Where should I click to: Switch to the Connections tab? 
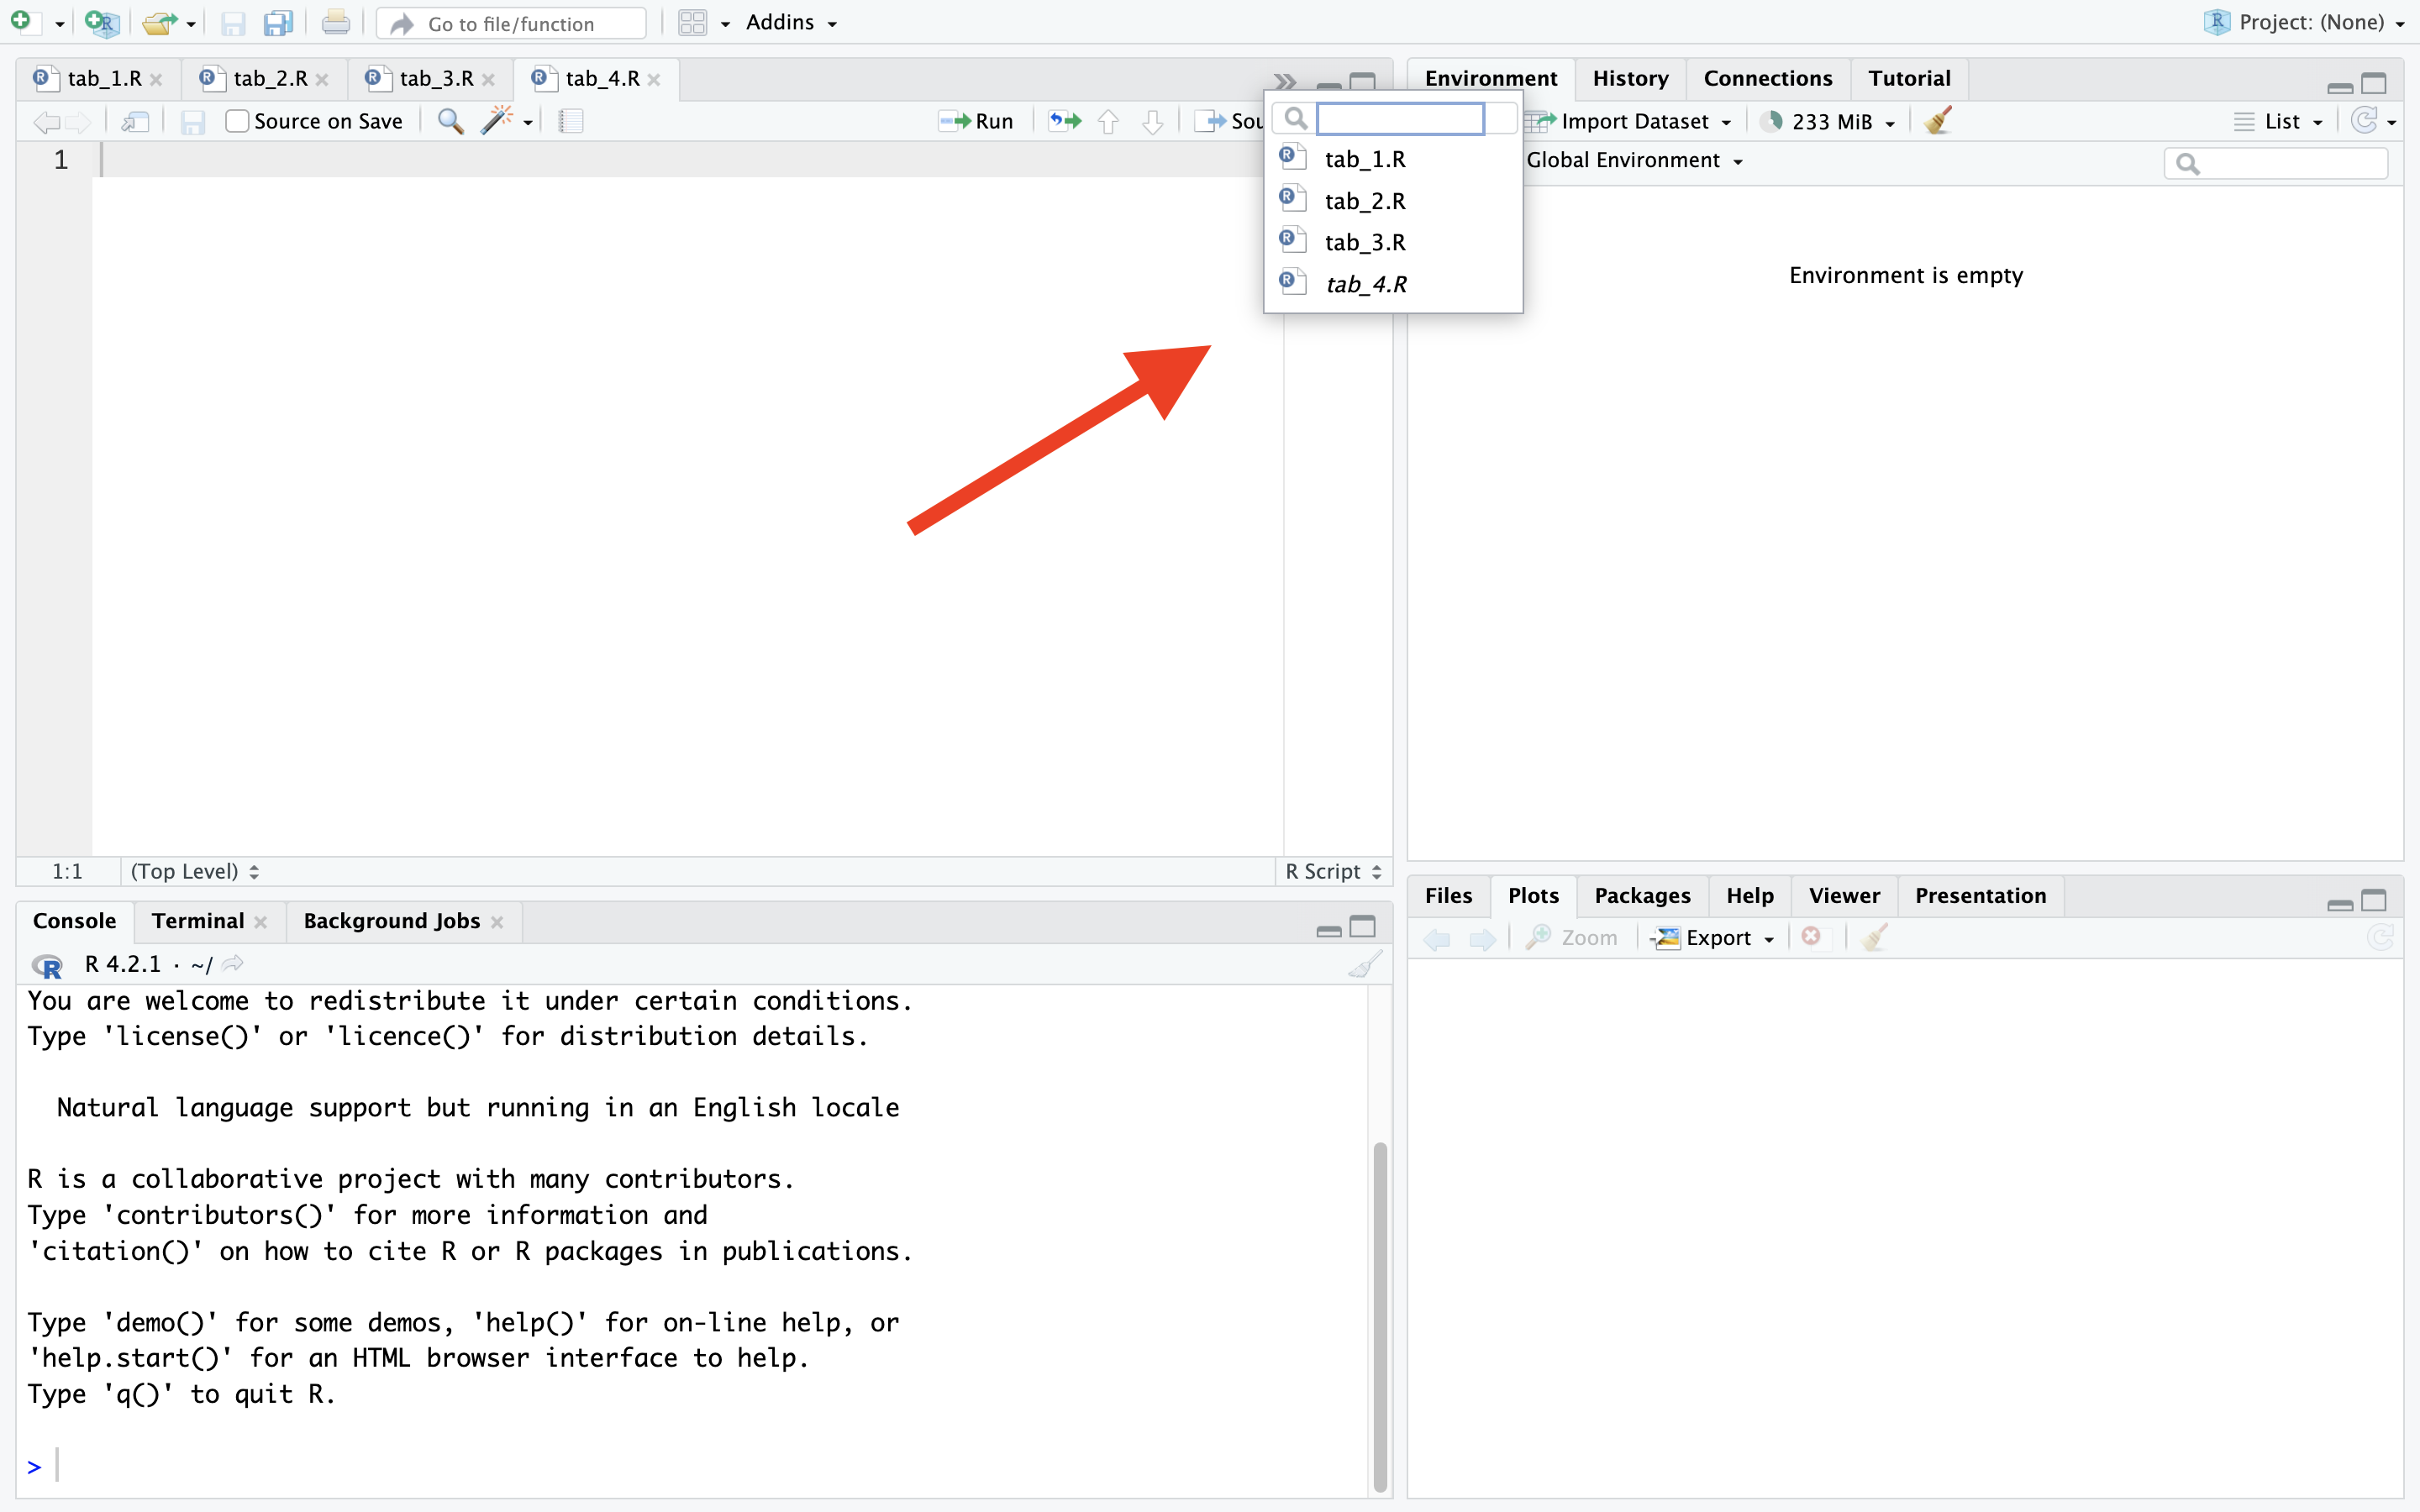(1768, 78)
